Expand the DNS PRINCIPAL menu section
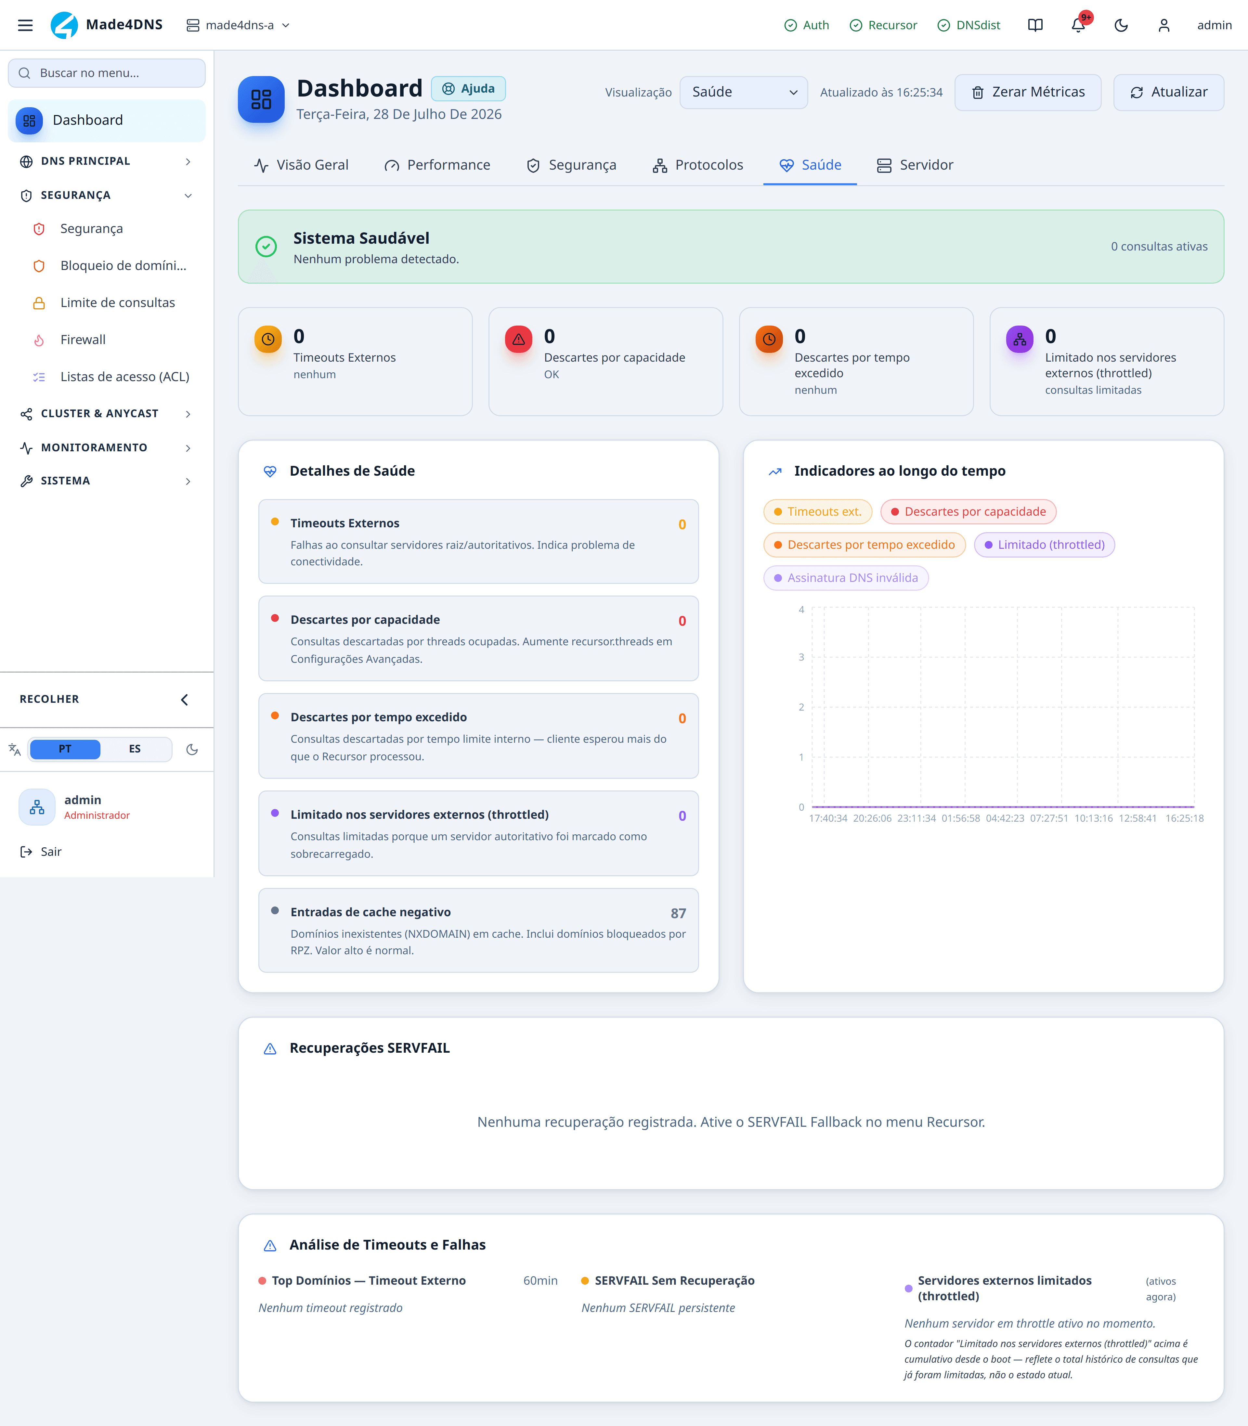 (x=107, y=161)
